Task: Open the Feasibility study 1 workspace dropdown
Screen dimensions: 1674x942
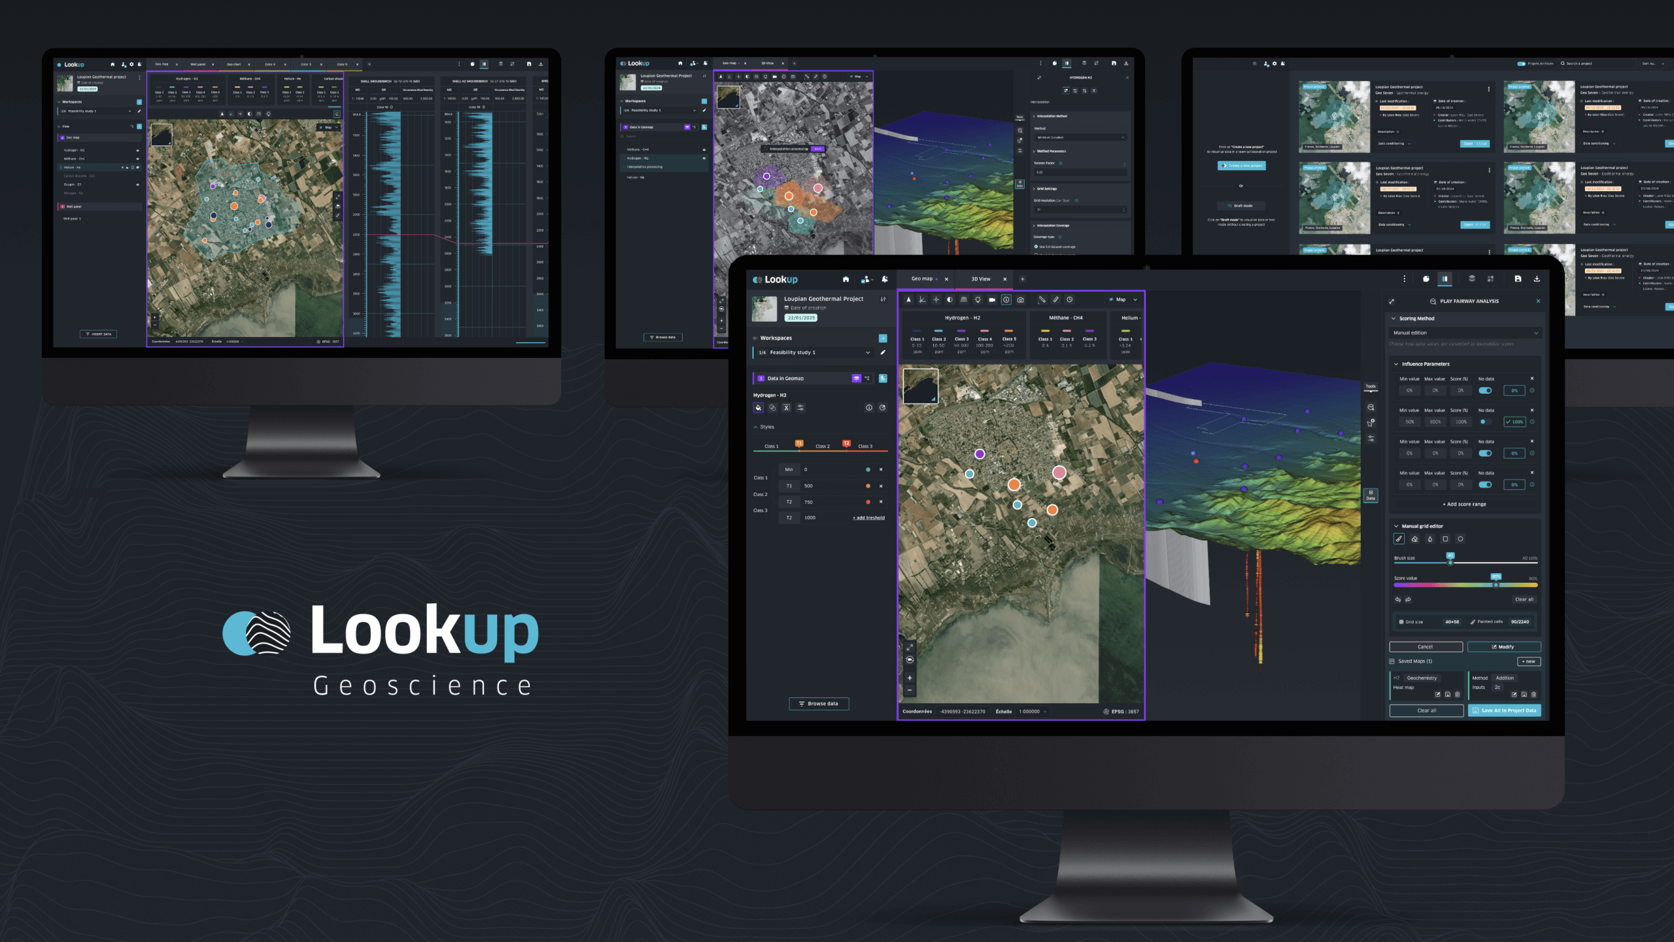Action: tap(868, 353)
